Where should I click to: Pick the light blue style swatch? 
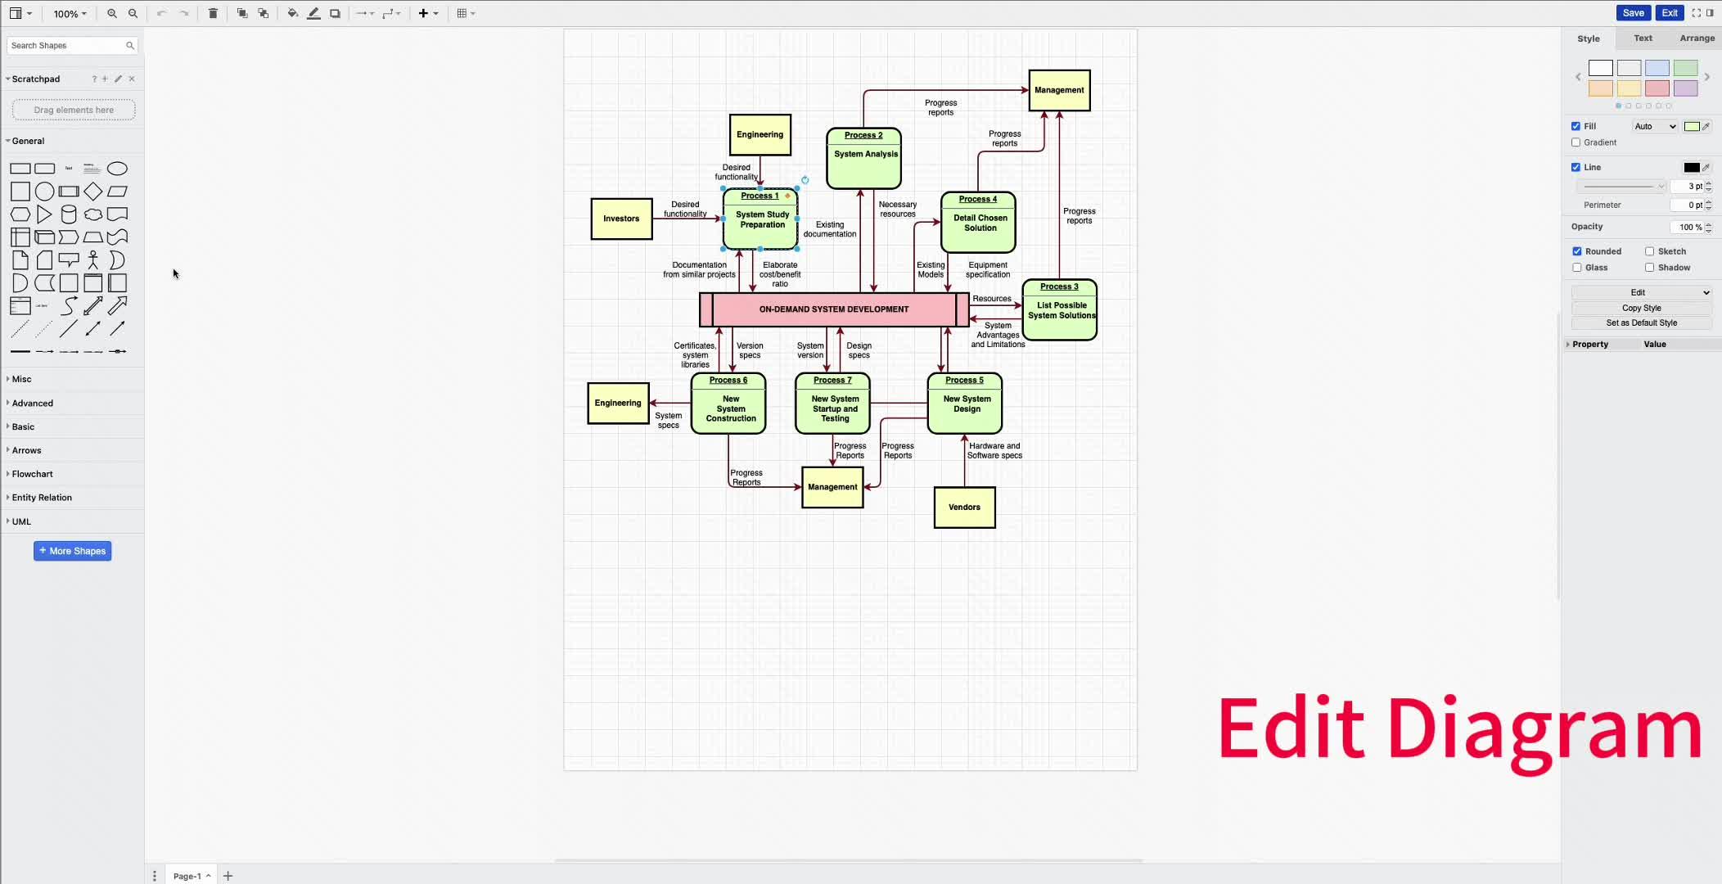(x=1657, y=68)
